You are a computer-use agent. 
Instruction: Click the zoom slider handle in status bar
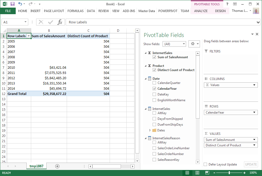(229, 173)
